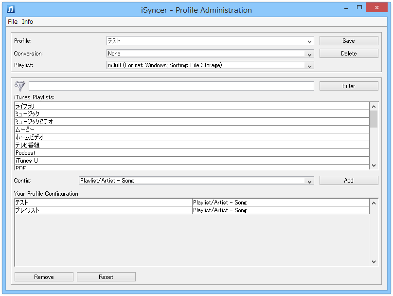Screen dimensions: 393x296
Task: Minimize the iSyncer window
Action: tap(346, 8)
